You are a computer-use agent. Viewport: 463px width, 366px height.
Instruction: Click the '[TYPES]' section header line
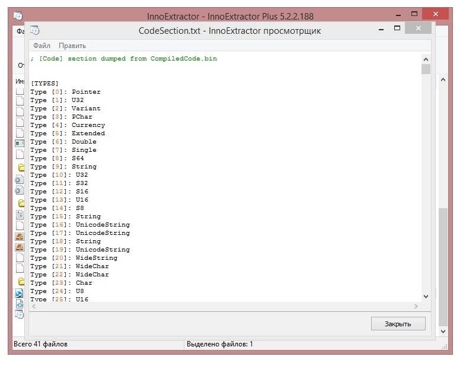[44, 83]
